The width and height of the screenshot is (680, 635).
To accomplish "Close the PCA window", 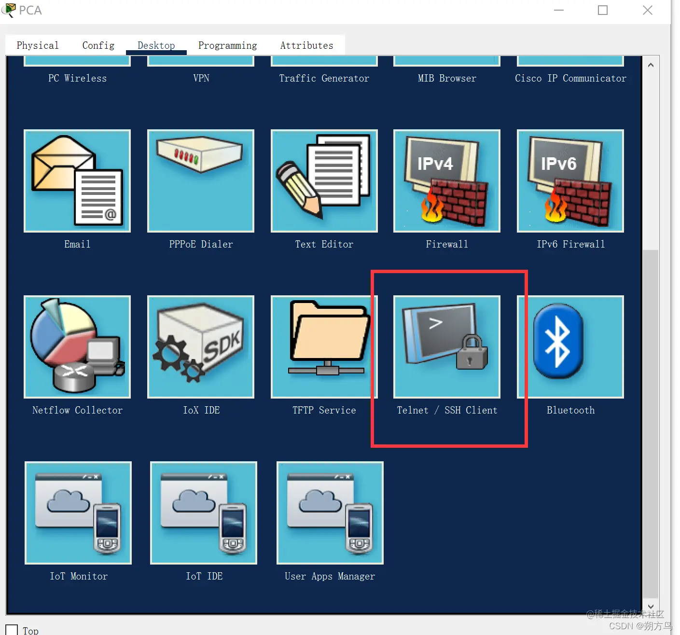I will pos(648,10).
